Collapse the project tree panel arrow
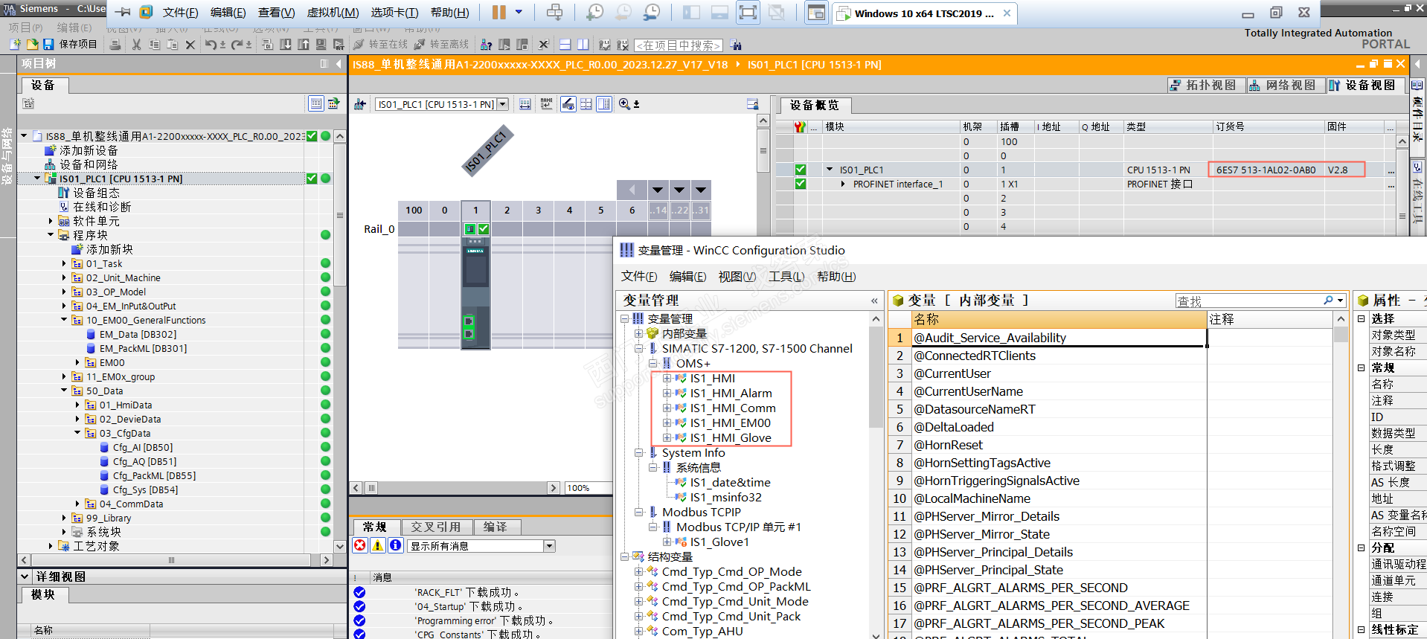This screenshot has height=639, width=1427. pyautogui.click(x=339, y=64)
